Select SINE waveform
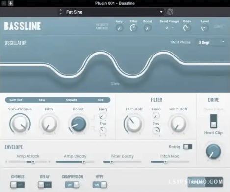230x192 pixels. 101,100
